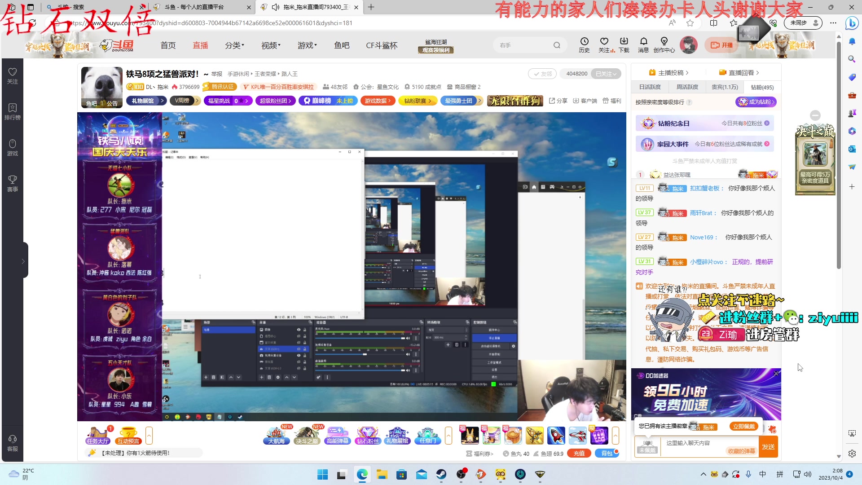Click the help question mark beside 按照亲密度等级排行
The image size is (862, 485).
click(x=689, y=102)
